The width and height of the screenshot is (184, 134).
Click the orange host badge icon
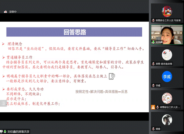tap(153, 107)
